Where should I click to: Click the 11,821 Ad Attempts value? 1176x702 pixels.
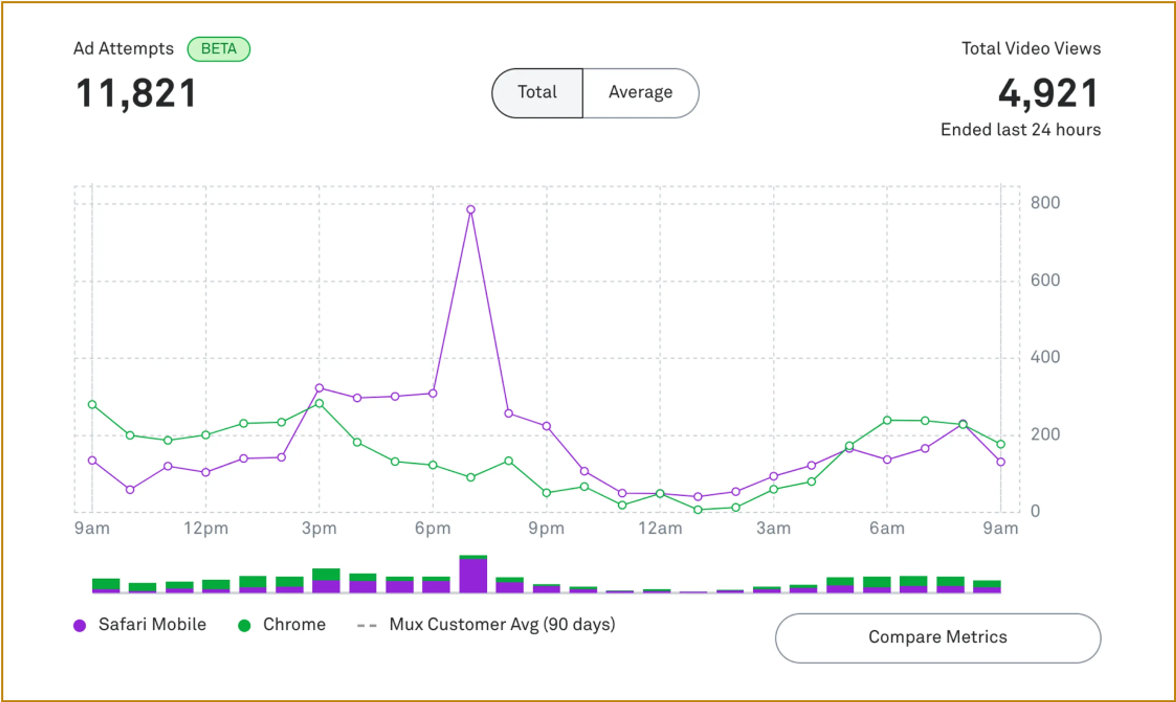[136, 94]
